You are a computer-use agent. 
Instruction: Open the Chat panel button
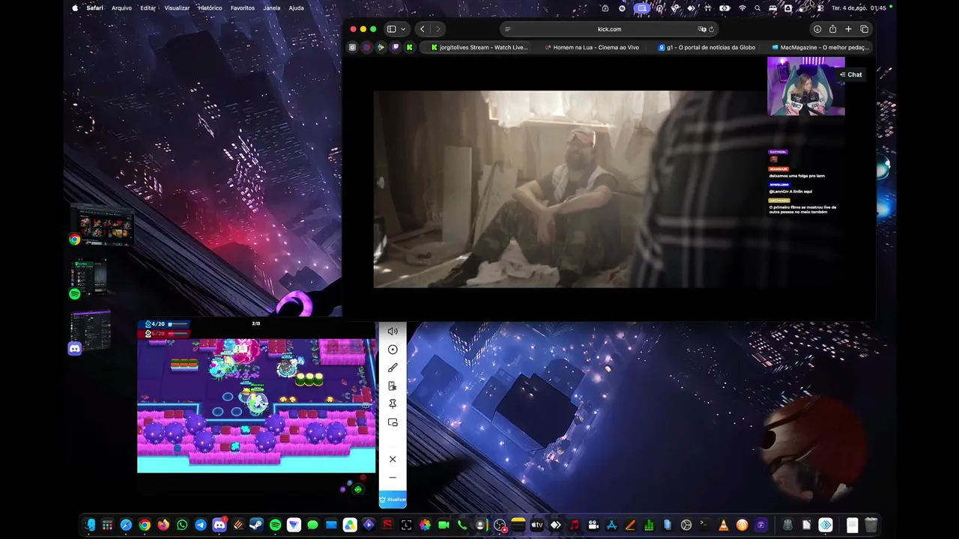pyautogui.click(x=851, y=75)
